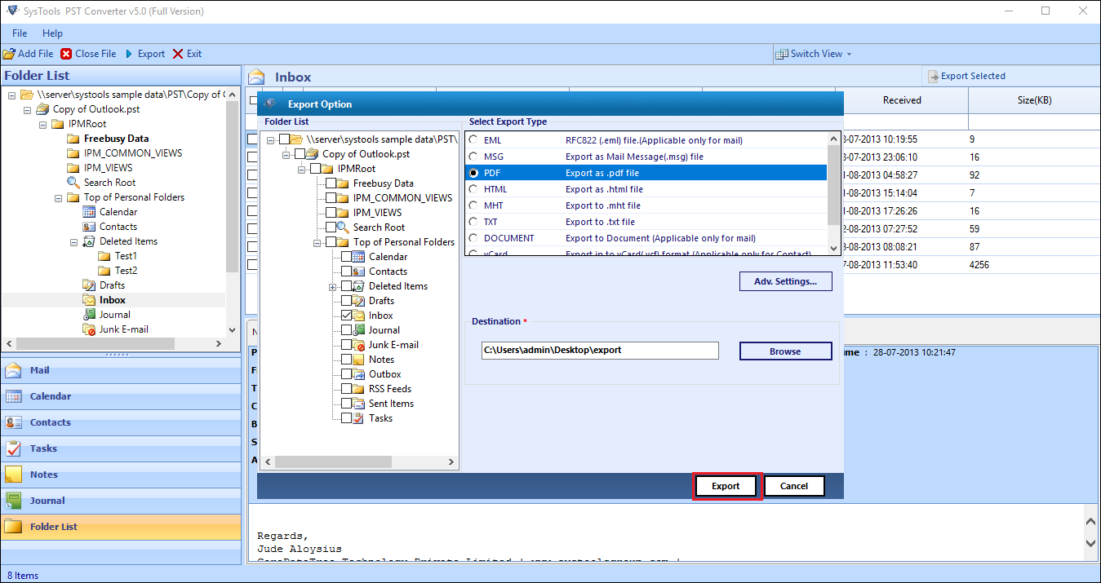Screen dimensions: 1101x583
Task: Click the Destination path input field
Action: pyautogui.click(x=600, y=351)
